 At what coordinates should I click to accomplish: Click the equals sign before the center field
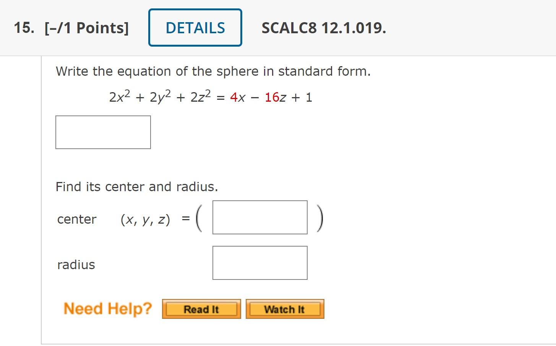coord(186,218)
